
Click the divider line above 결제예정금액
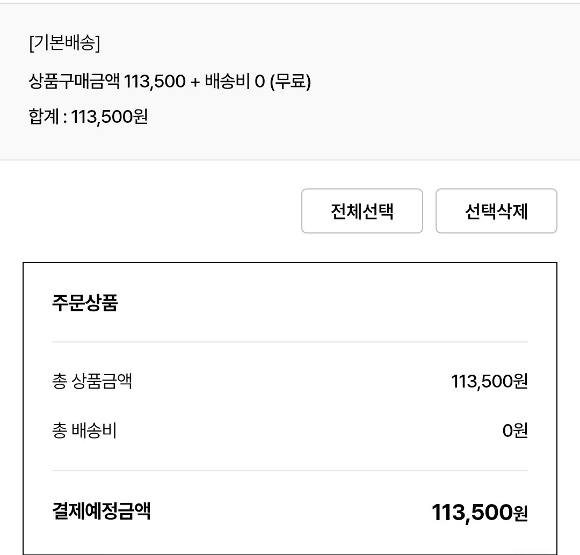(290, 471)
